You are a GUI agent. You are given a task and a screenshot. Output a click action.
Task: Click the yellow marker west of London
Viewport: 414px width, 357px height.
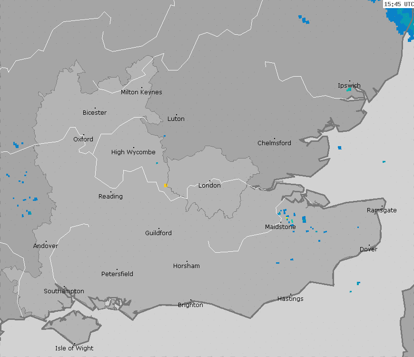tap(166, 185)
